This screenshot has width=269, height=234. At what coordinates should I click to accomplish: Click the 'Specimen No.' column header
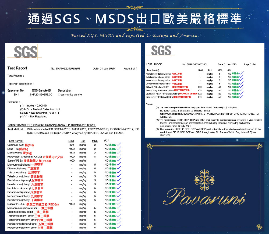click(x=16, y=90)
